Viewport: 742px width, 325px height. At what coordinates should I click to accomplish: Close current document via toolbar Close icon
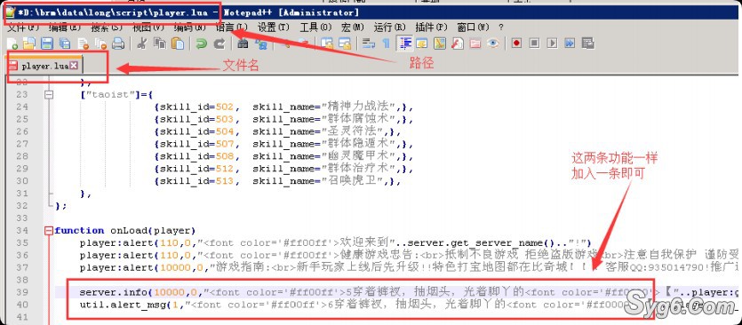coord(83,44)
